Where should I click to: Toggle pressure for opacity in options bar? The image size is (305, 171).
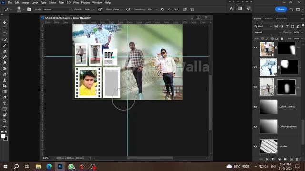pos(100,9)
